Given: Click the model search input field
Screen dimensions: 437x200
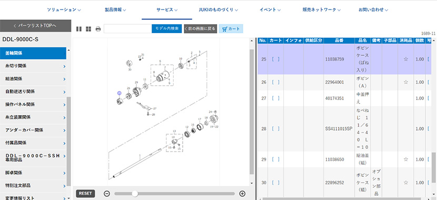Looking at the screenshot, I should (128, 29).
